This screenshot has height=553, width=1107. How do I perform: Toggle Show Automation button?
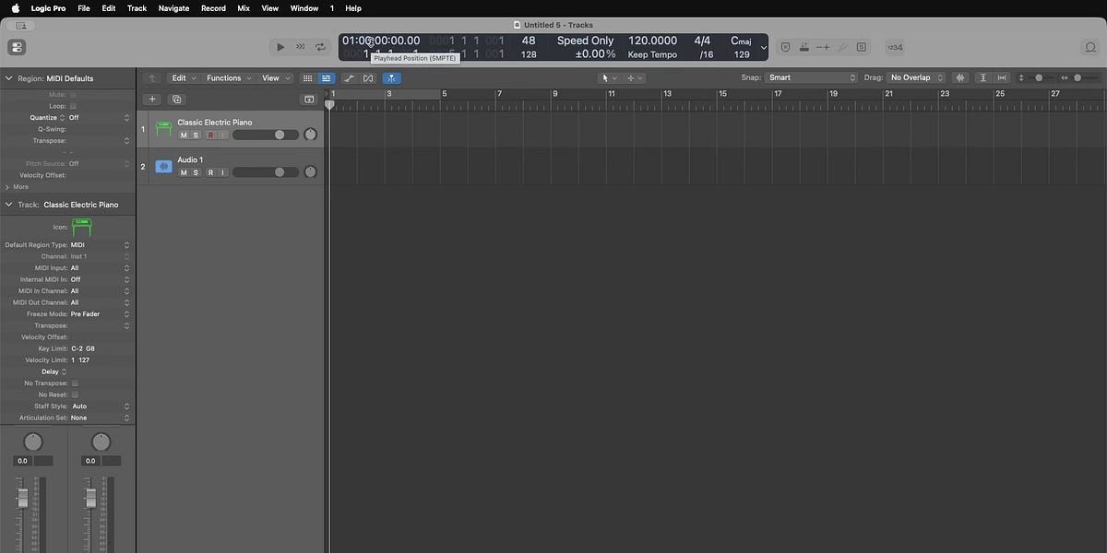coord(350,78)
